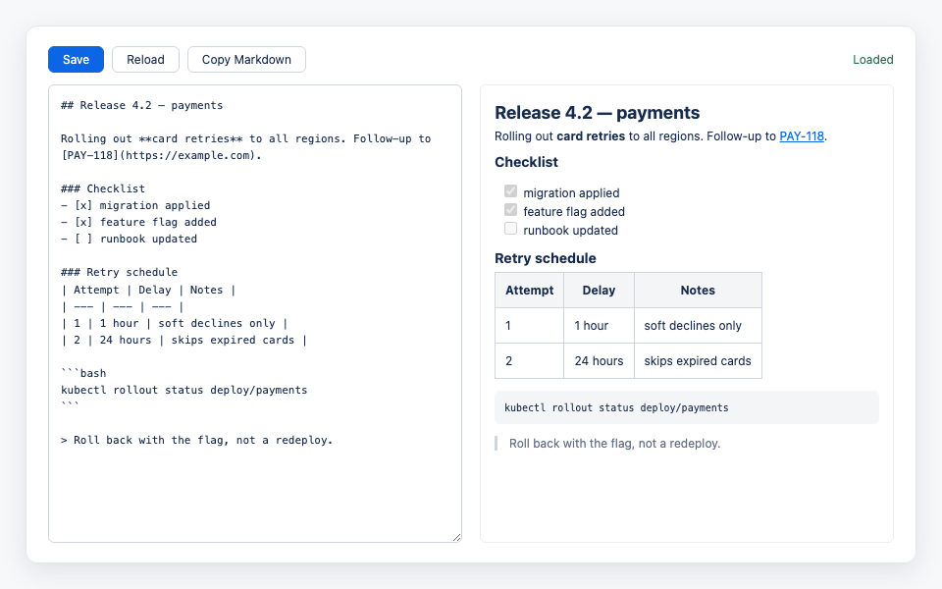
Task: Click the 'Checklist' heading in preview
Action: click(x=526, y=162)
